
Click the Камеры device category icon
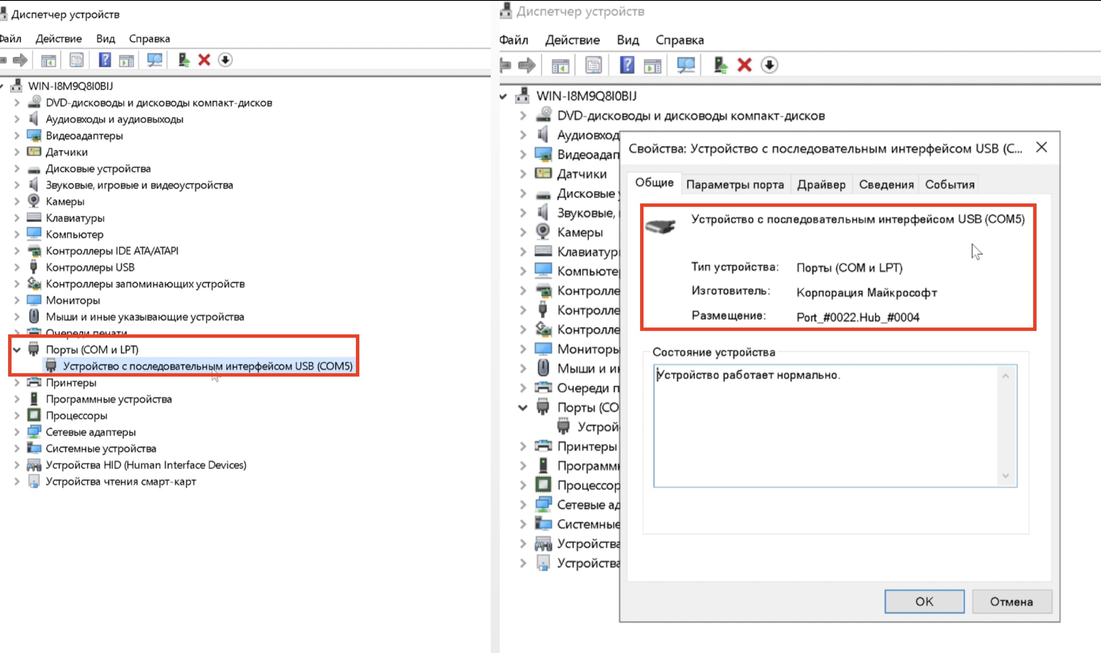[33, 201]
